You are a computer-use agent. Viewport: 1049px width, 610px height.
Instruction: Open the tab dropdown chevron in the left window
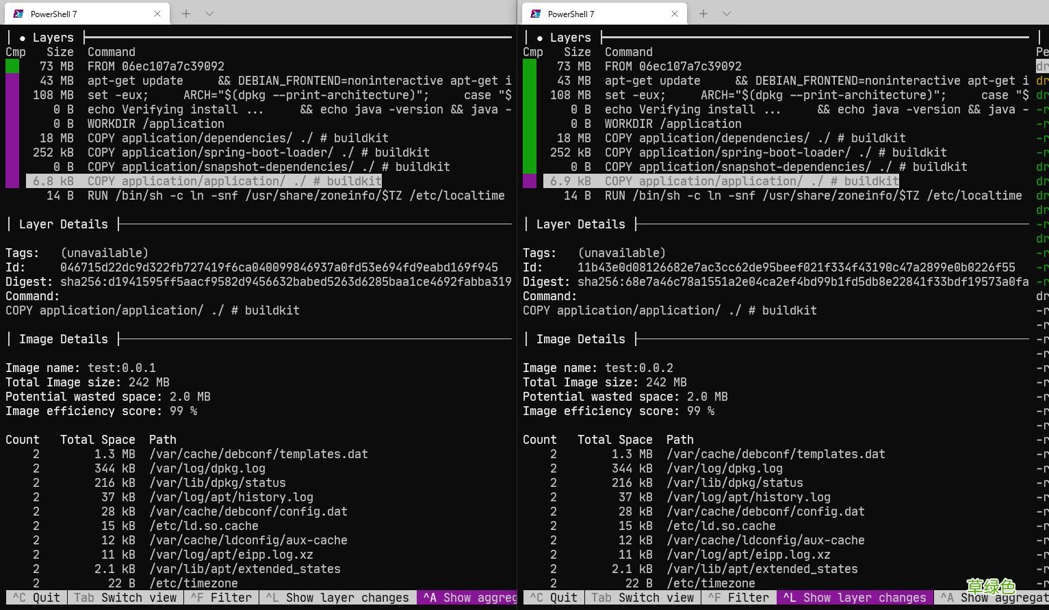[210, 13]
